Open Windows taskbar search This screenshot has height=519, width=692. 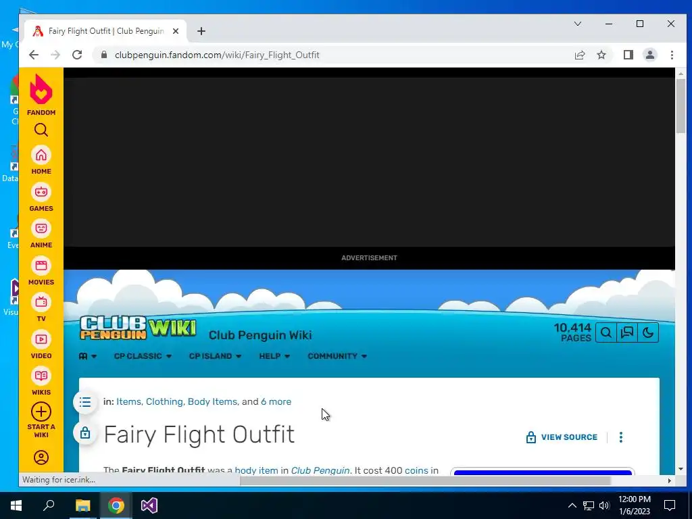[49, 505]
